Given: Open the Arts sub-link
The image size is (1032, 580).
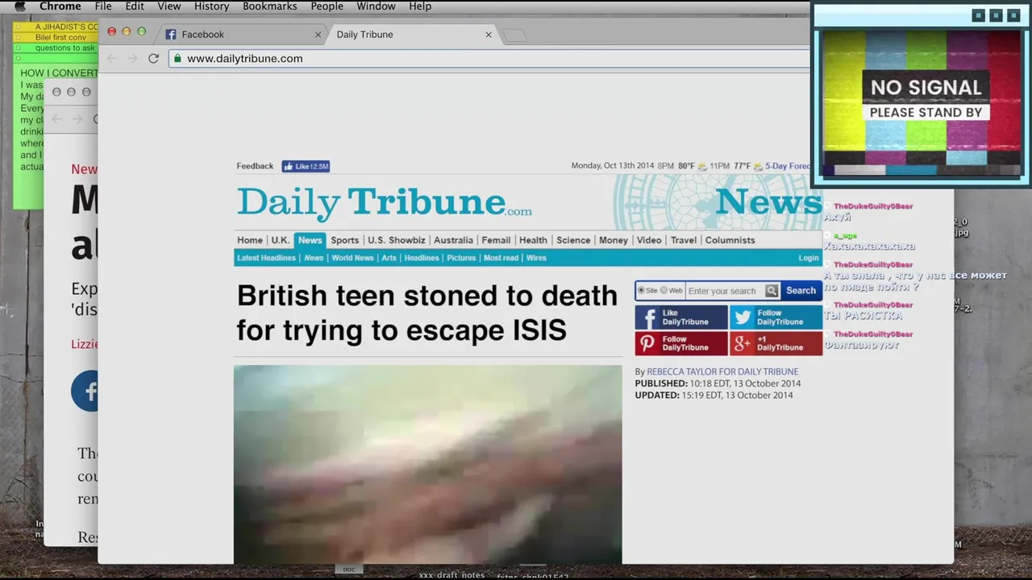Looking at the screenshot, I should point(389,258).
